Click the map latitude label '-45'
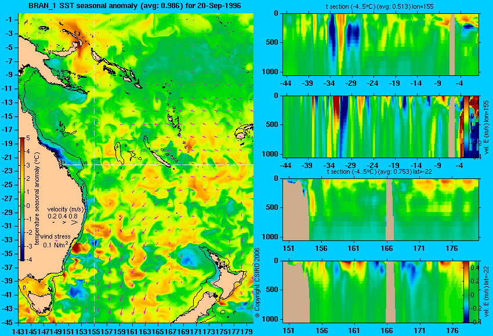 point(7,323)
